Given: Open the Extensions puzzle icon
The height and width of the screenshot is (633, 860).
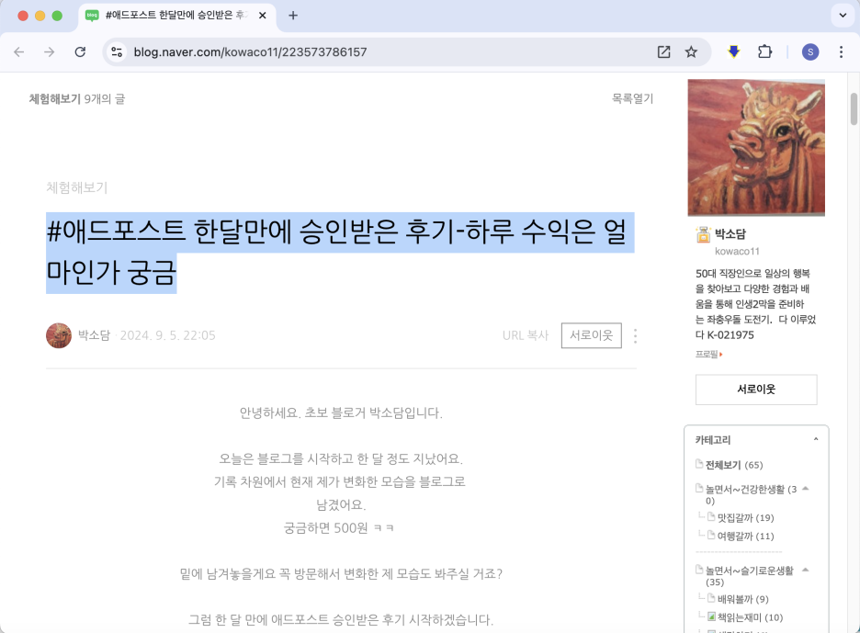Looking at the screenshot, I should click(764, 52).
